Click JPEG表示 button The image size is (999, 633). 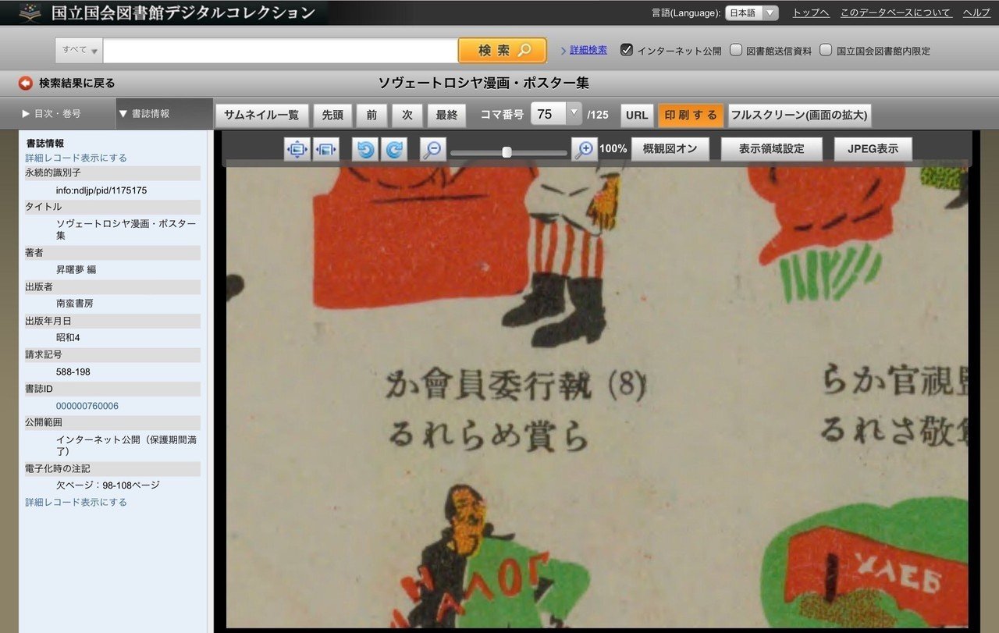[873, 148]
